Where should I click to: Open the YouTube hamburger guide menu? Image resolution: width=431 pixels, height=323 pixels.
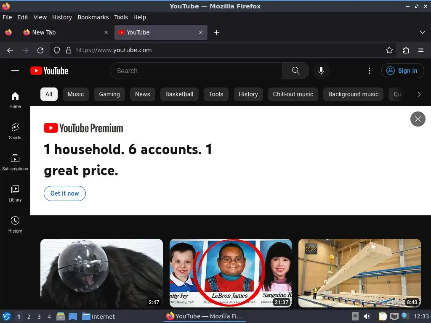(x=15, y=71)
